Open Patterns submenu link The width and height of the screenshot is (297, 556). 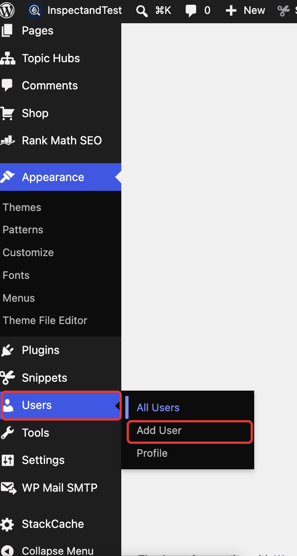click(23, 230)
